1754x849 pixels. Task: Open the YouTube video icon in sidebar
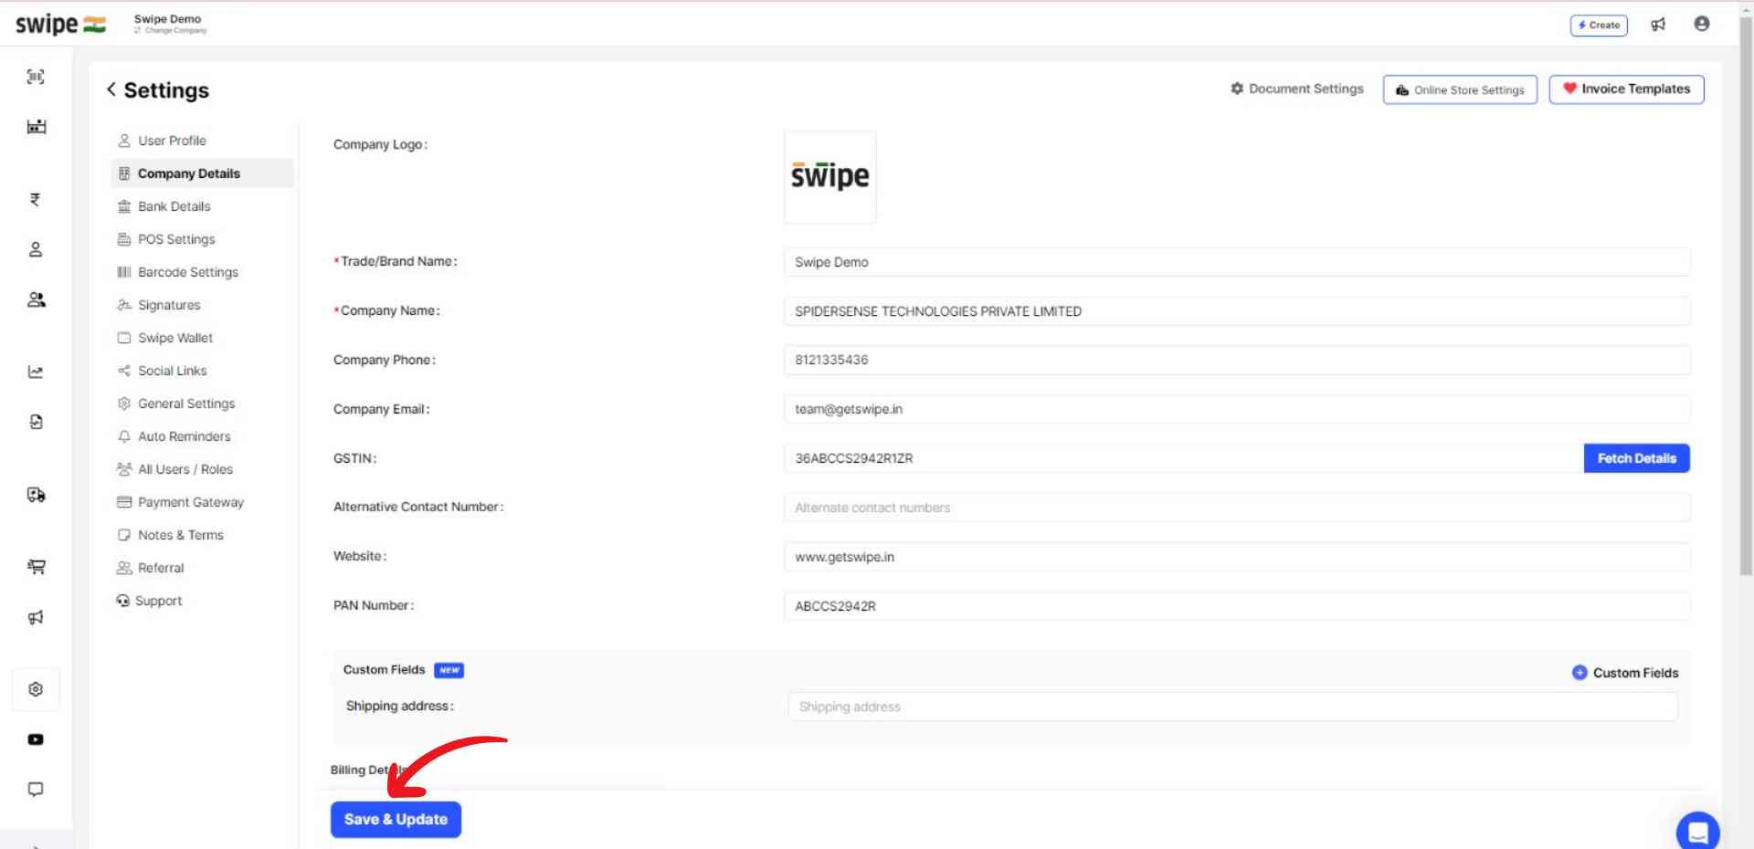tap(36, 739)
